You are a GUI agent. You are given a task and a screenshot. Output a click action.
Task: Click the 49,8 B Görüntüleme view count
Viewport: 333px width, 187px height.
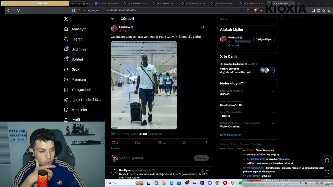[151, 134]
